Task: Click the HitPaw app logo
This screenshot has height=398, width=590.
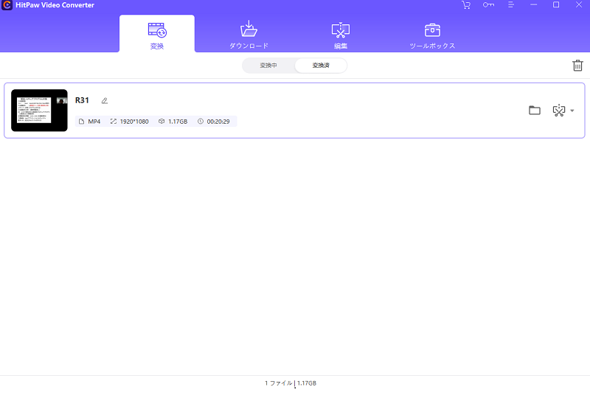Action: tap(7, 5)
